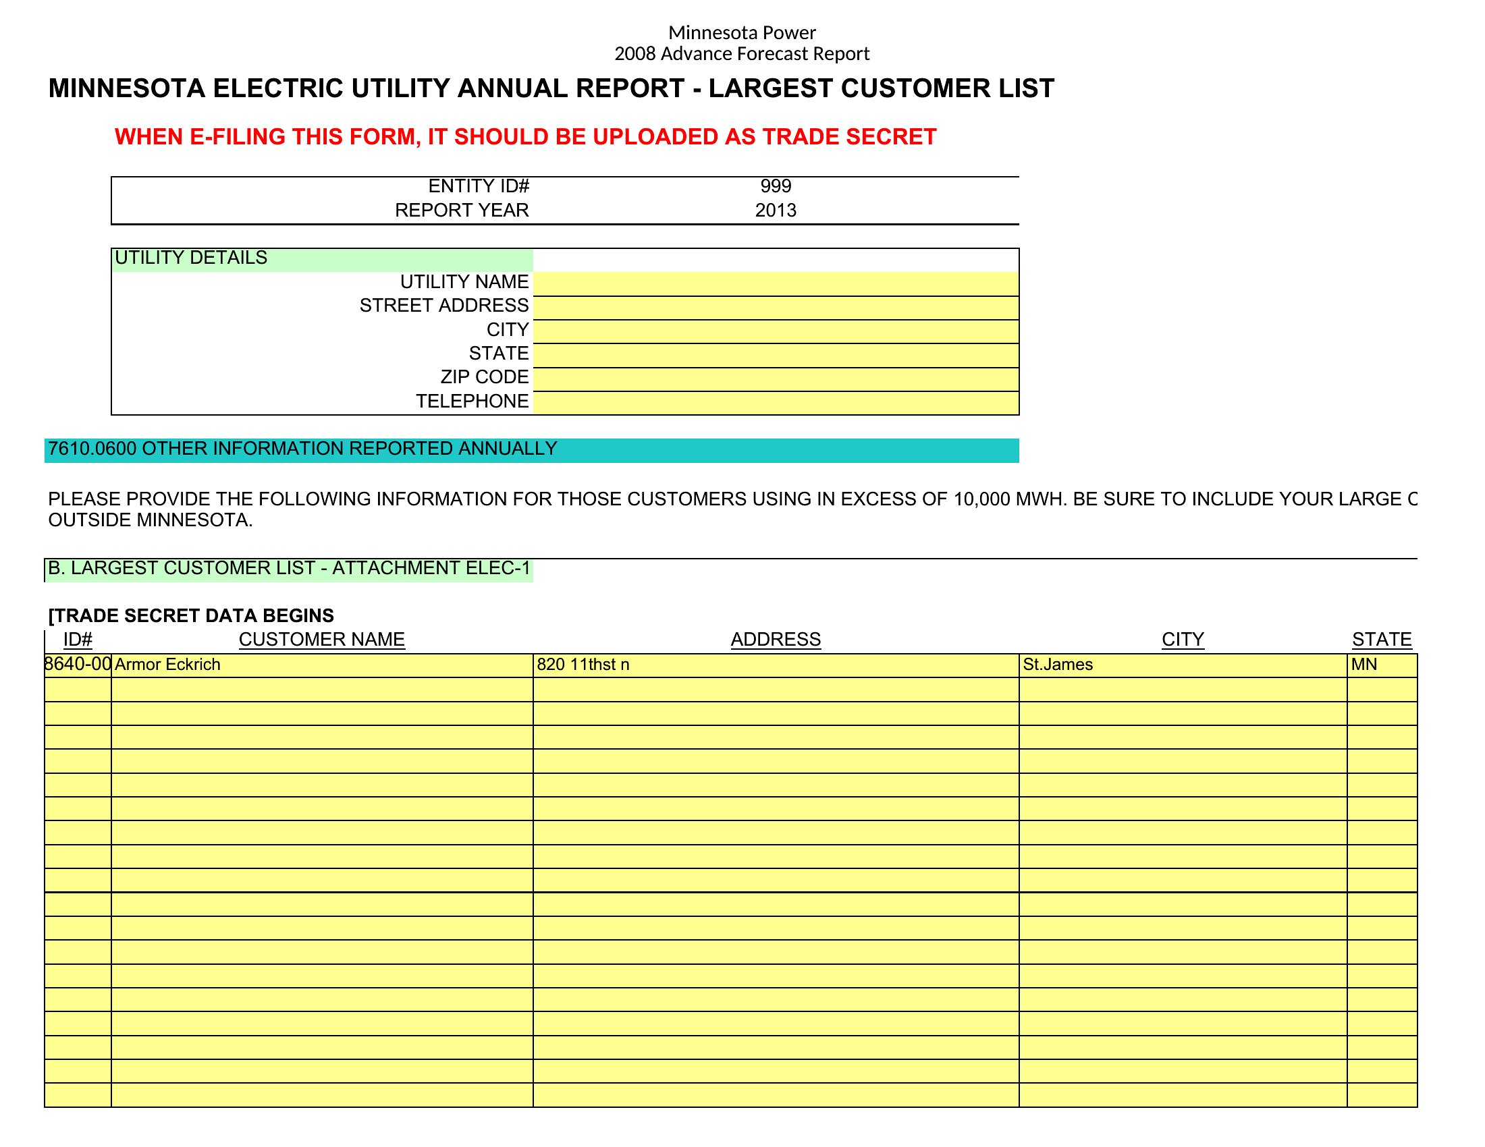This screenshot has width=1485, height=1147.
Task: Click the ENTITY ID# label
Action: (x=479, y=186)
